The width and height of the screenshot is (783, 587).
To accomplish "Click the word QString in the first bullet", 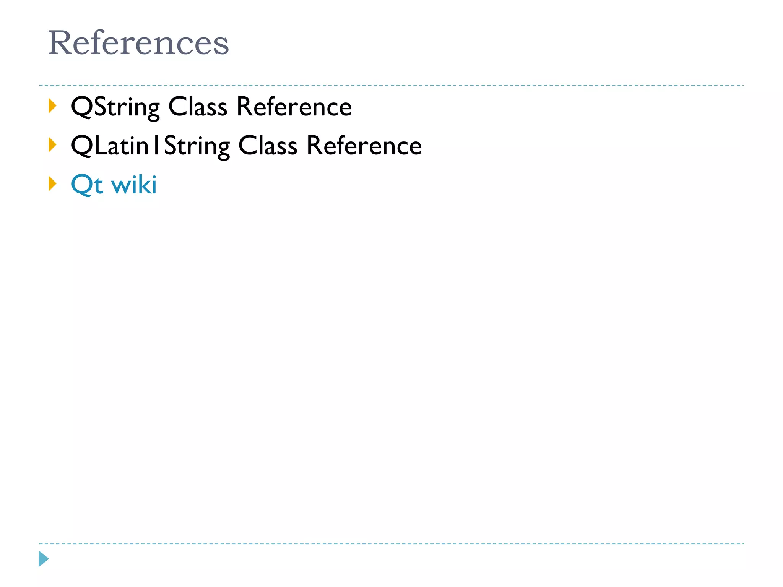I will (x=115, y=107).
